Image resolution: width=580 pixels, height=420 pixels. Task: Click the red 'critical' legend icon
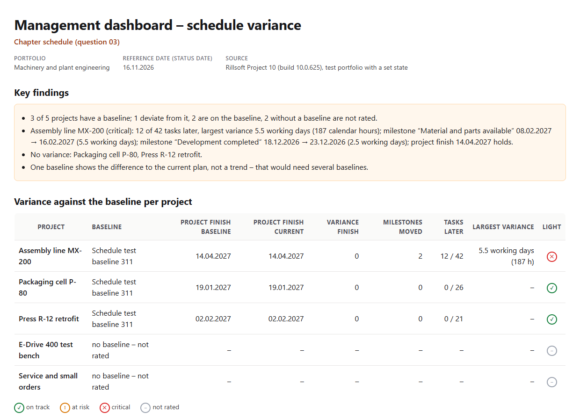click(105, 407)
